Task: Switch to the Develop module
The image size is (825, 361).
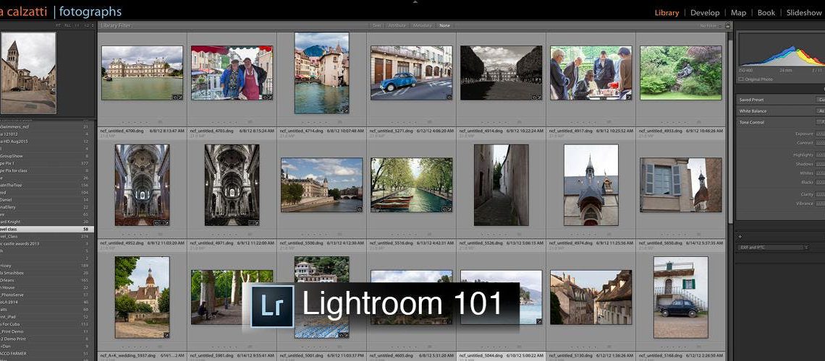Action: [705, 12]
